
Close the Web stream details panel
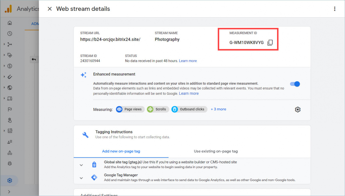pos(50,9)
